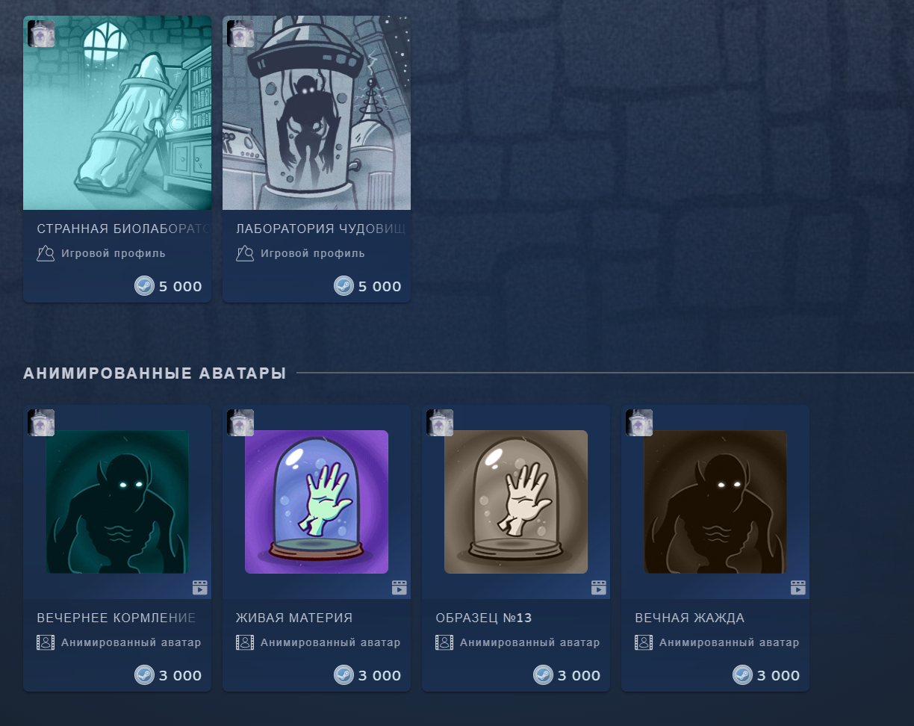The height and width of the screenshot is (726, 914).
Task: Click the Игровой профиль label under Лаборатория Чудовищ
Action: pyautogui.click(x=313, y=253)
